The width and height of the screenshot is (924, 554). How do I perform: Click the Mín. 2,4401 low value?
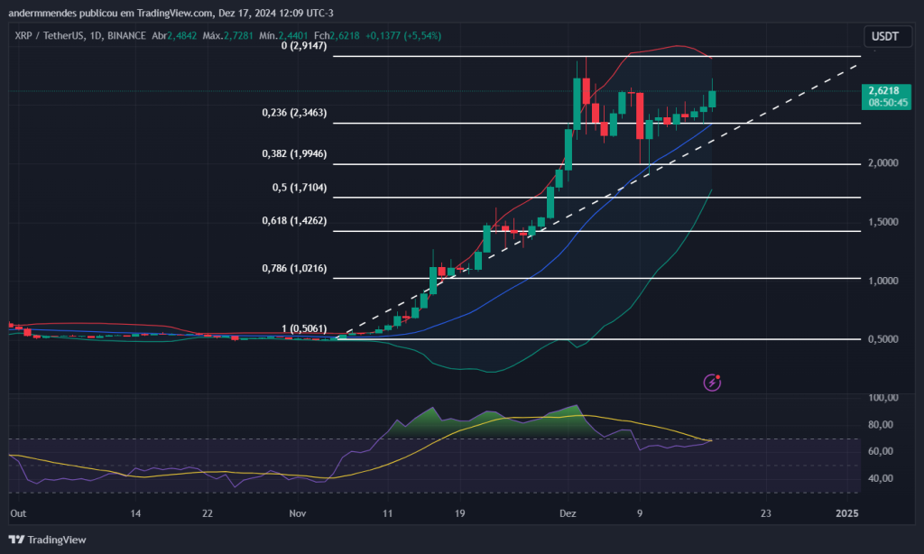click(x=283, y=36)
